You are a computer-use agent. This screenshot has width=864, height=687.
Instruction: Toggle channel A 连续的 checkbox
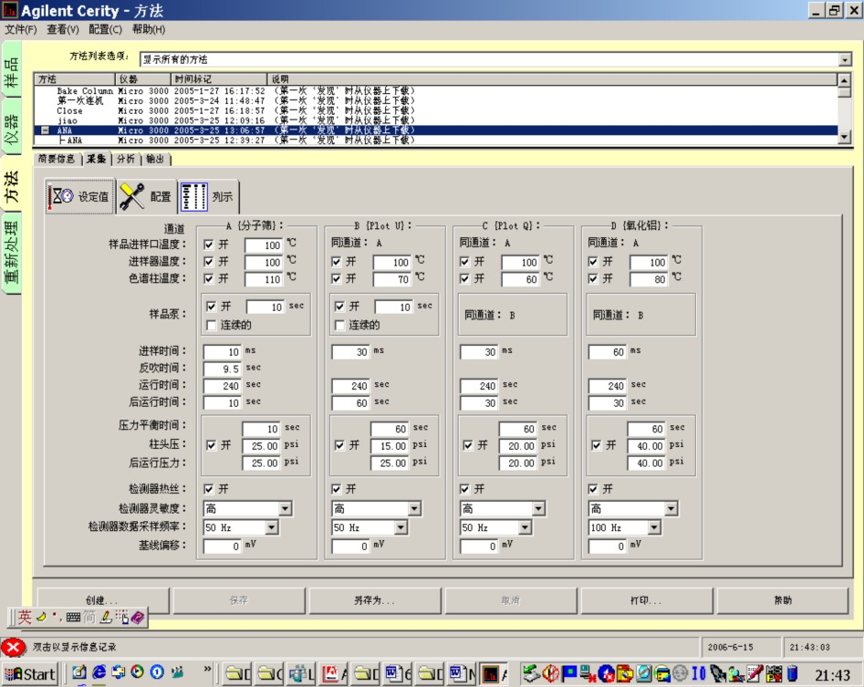(211, 325)
